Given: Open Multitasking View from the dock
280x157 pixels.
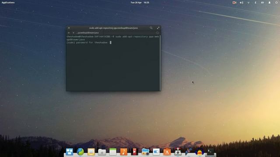Looking at the screenshot, I should pos(70,152).
